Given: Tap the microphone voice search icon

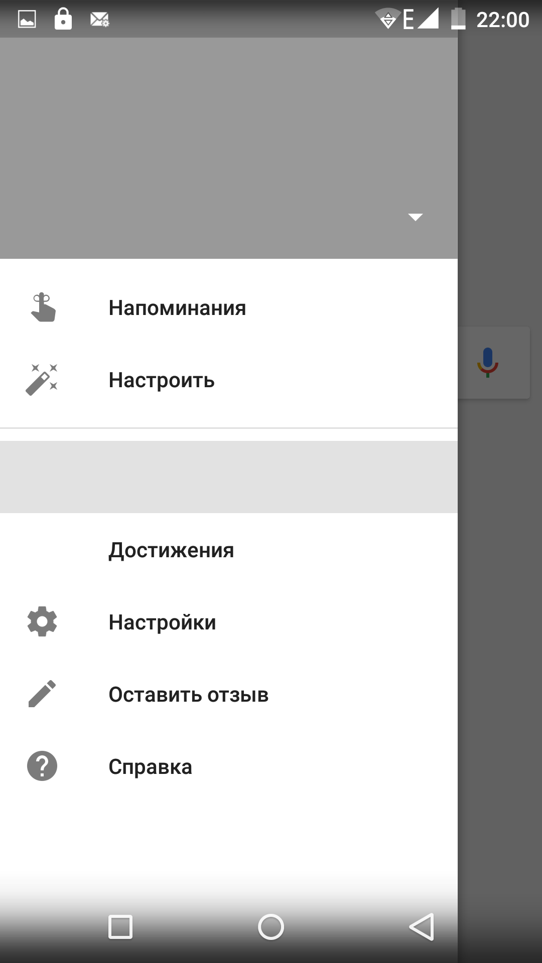Looking at the screenshot, I should 487,363.
